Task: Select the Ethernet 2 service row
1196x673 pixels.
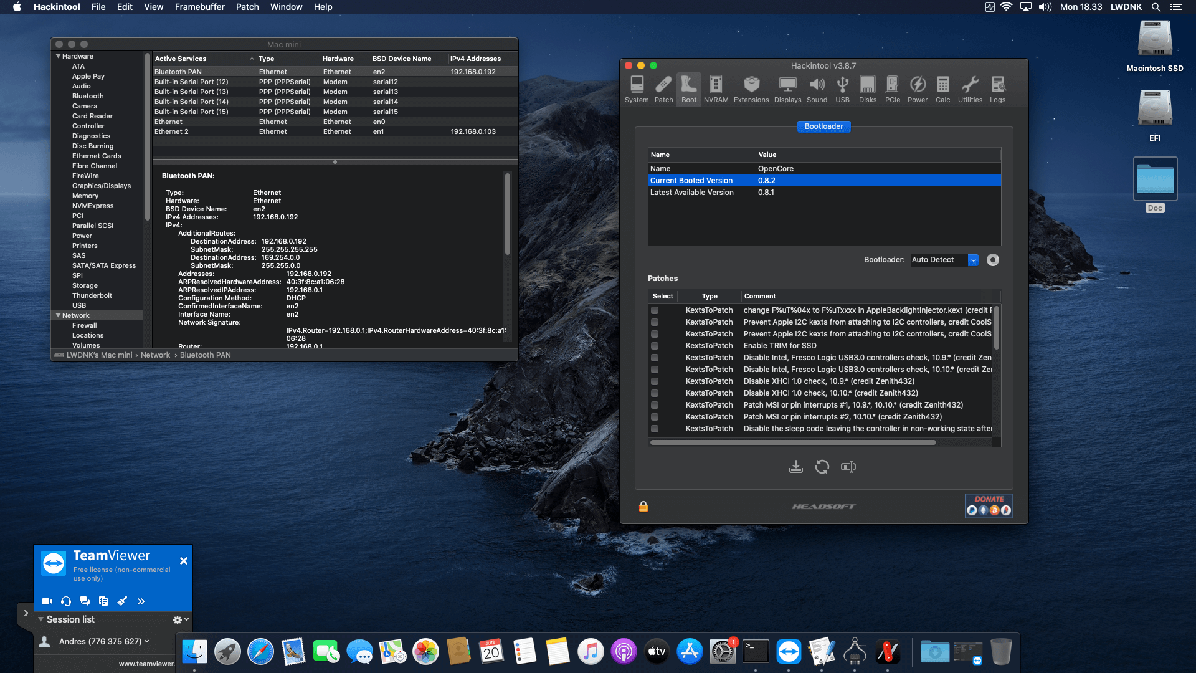Action: [335, 131]
